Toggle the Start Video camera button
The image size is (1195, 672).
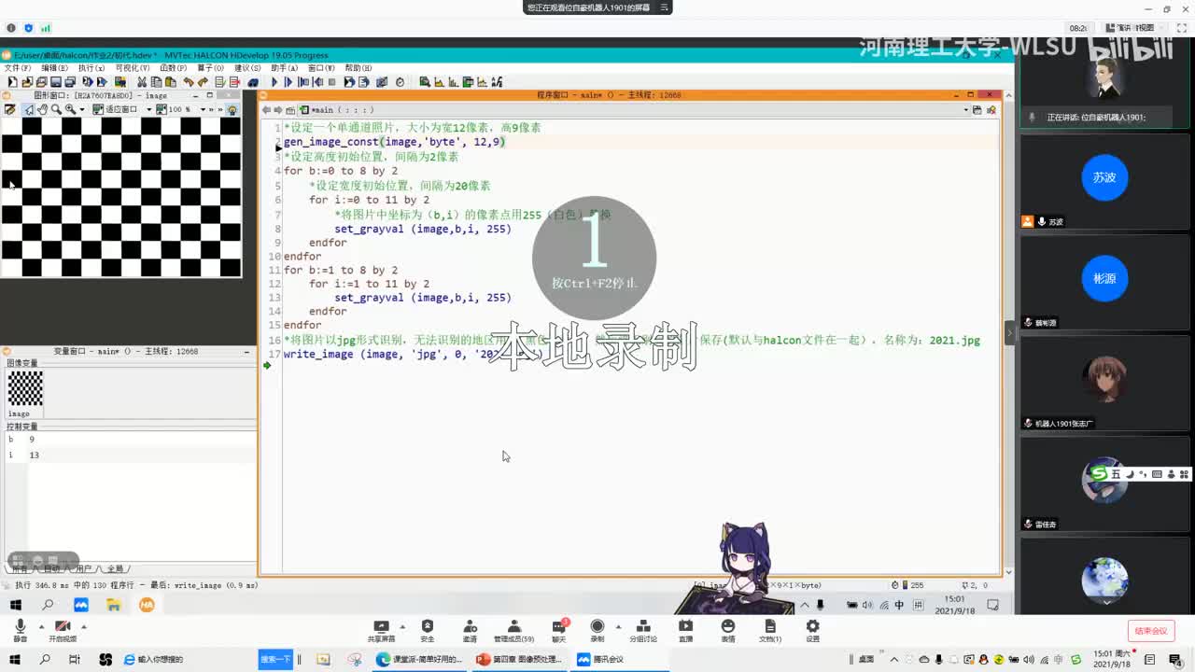(63, 630)
